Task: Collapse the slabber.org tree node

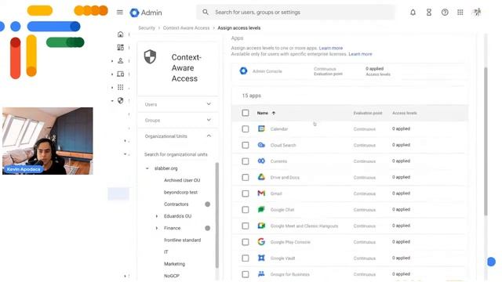Action: pyautogui.click(x=147, y=168)
